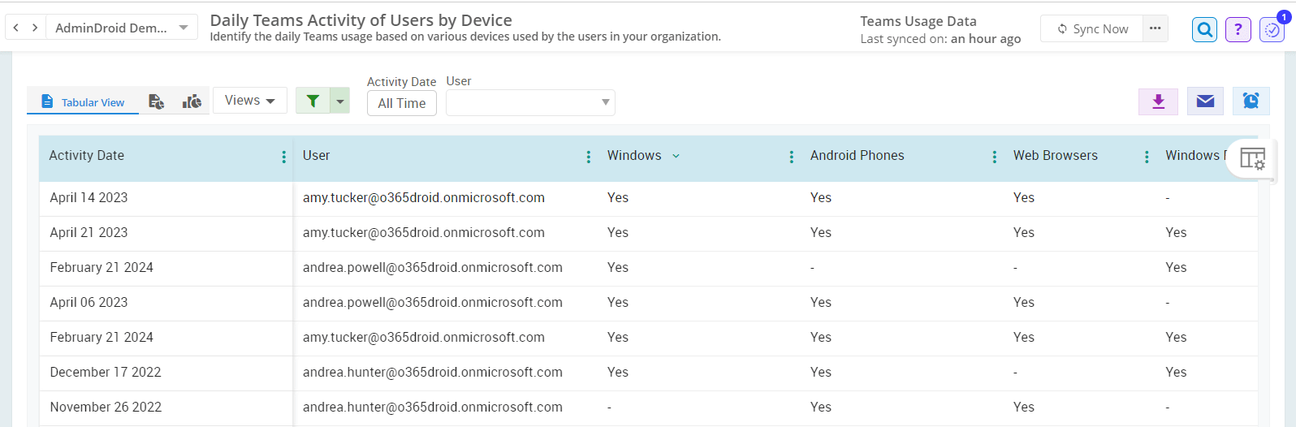Sort by User column header

(317, 156)
